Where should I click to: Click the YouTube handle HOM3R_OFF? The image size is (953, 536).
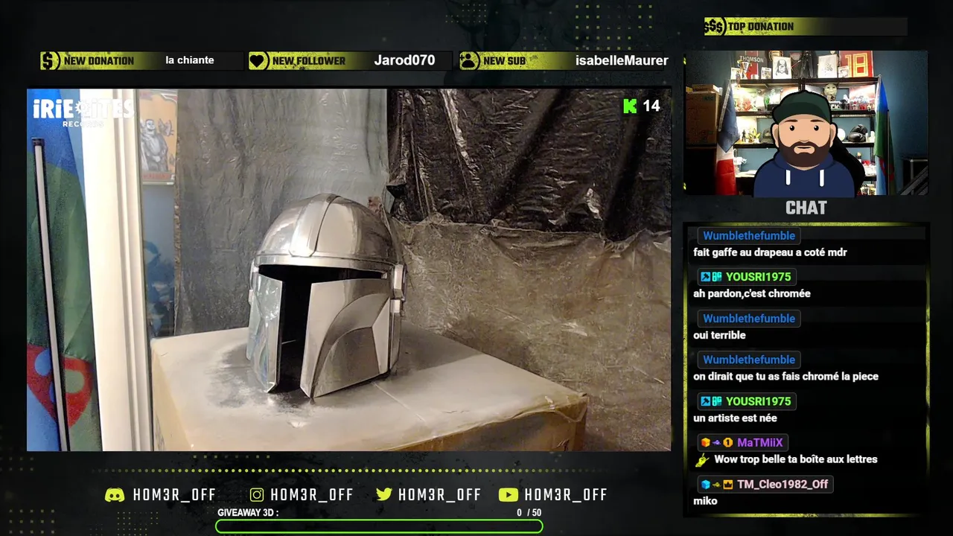pos(566,495)
